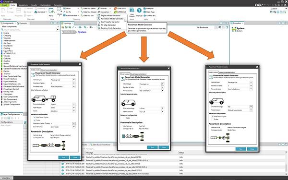Image resolution: width=288 pixels, height=180 pixels.
Task: Open Context (F1) help
Action: [149, 15]
